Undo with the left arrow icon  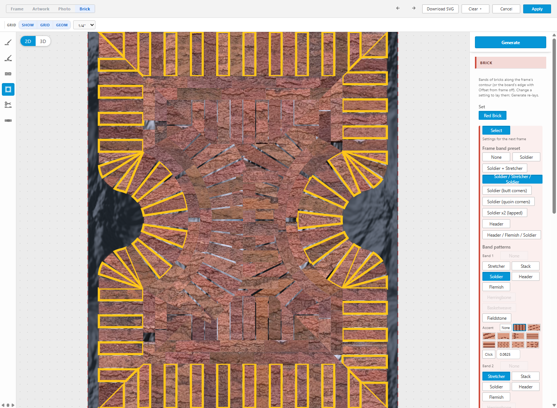(398, 8)
